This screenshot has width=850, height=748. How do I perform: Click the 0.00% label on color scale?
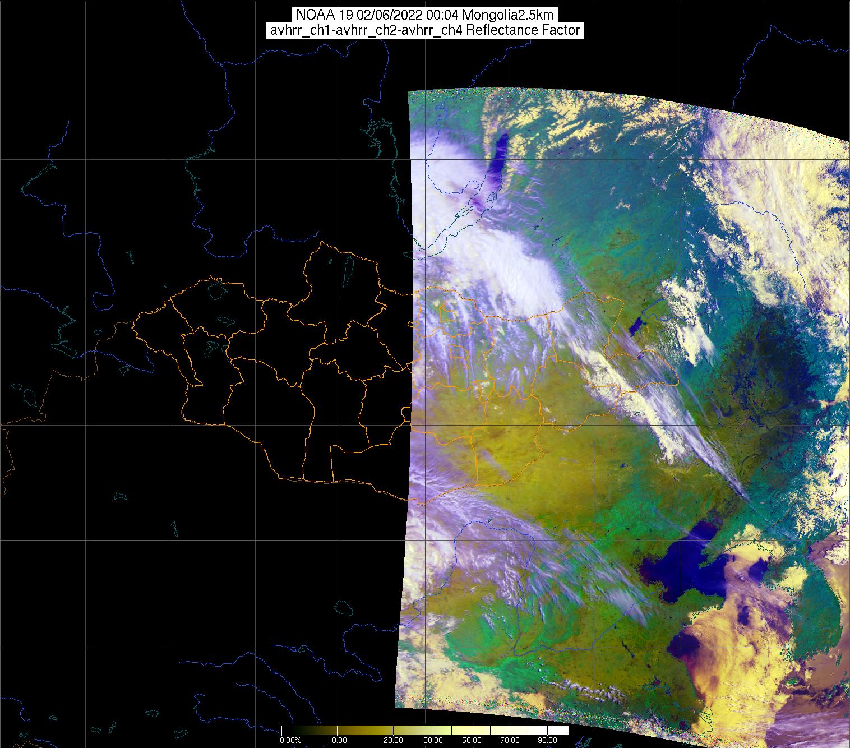pyautogui.click(x=290, y=741)
